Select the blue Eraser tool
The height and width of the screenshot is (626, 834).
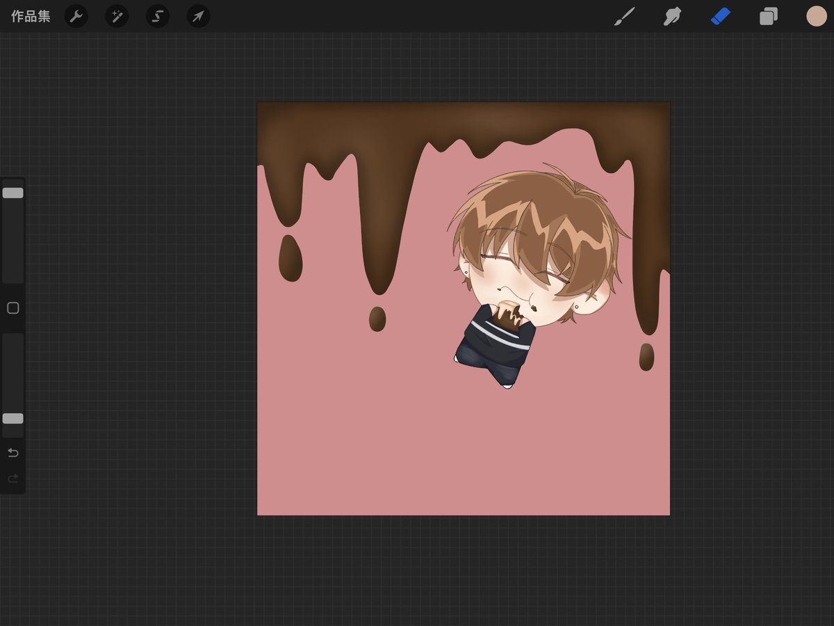click(721, 16)
